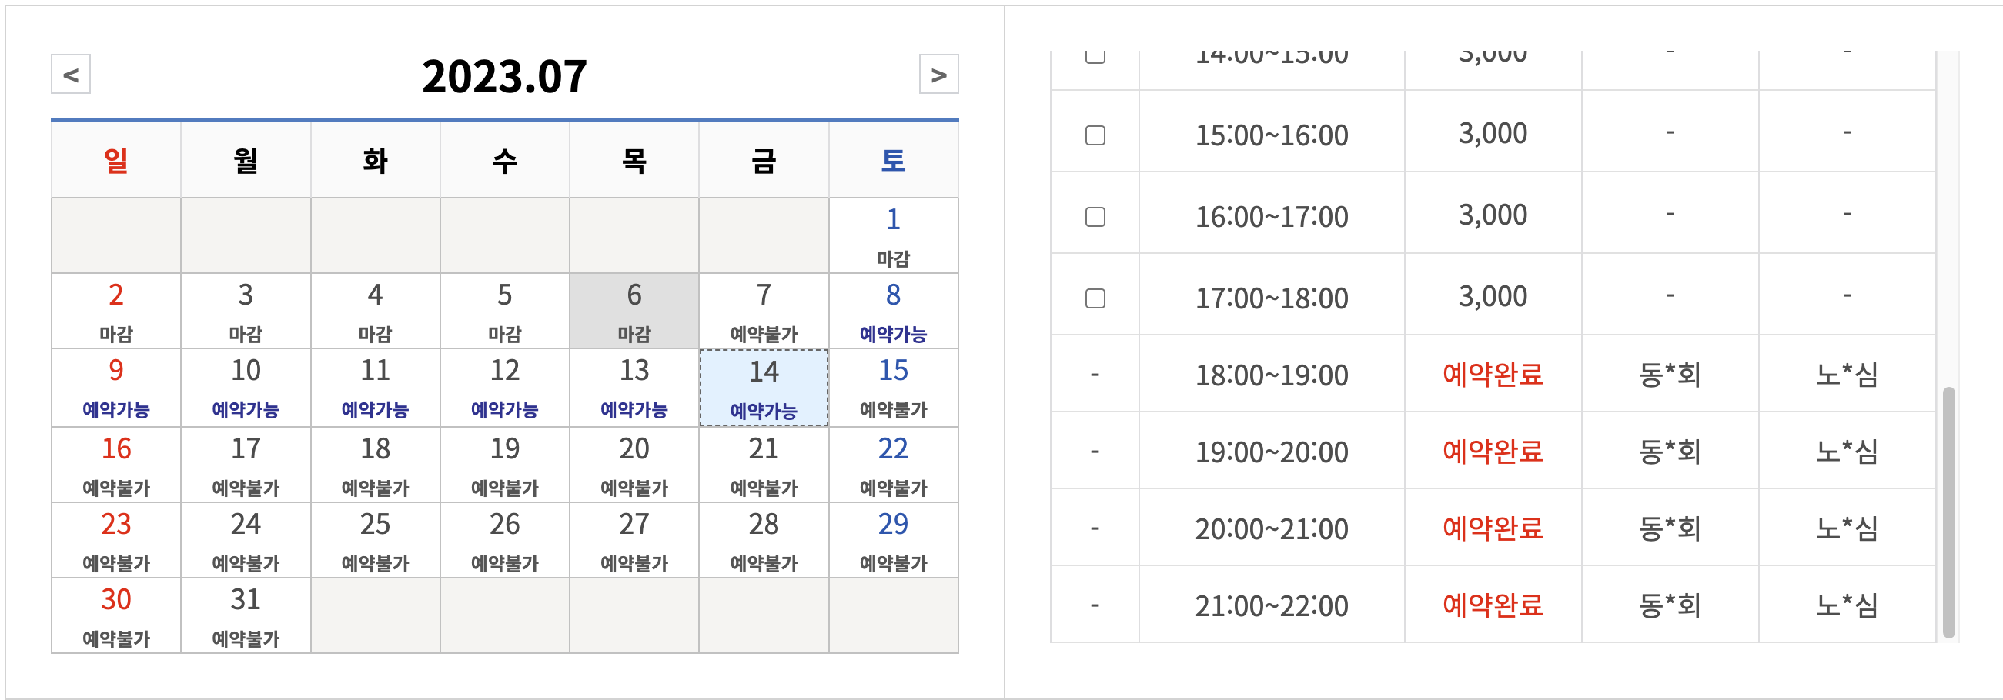The image size is (2003, 700).
Task: Click July 13 available date
Action: [x=634, y=387]
